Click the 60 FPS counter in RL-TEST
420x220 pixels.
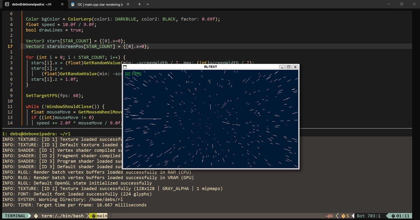pos(133,74)
